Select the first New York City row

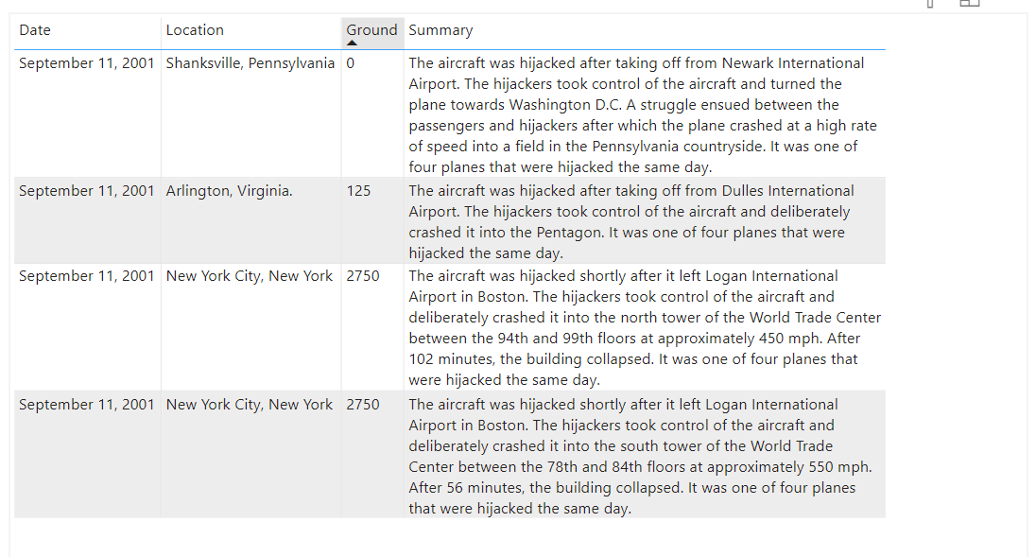pos(250,275)
